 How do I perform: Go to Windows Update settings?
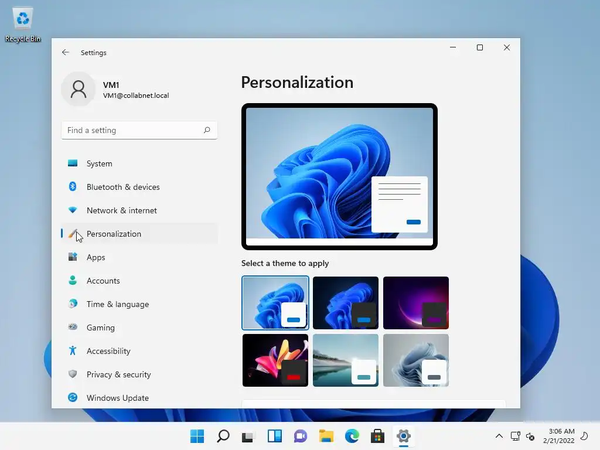(x=139, y=398)
